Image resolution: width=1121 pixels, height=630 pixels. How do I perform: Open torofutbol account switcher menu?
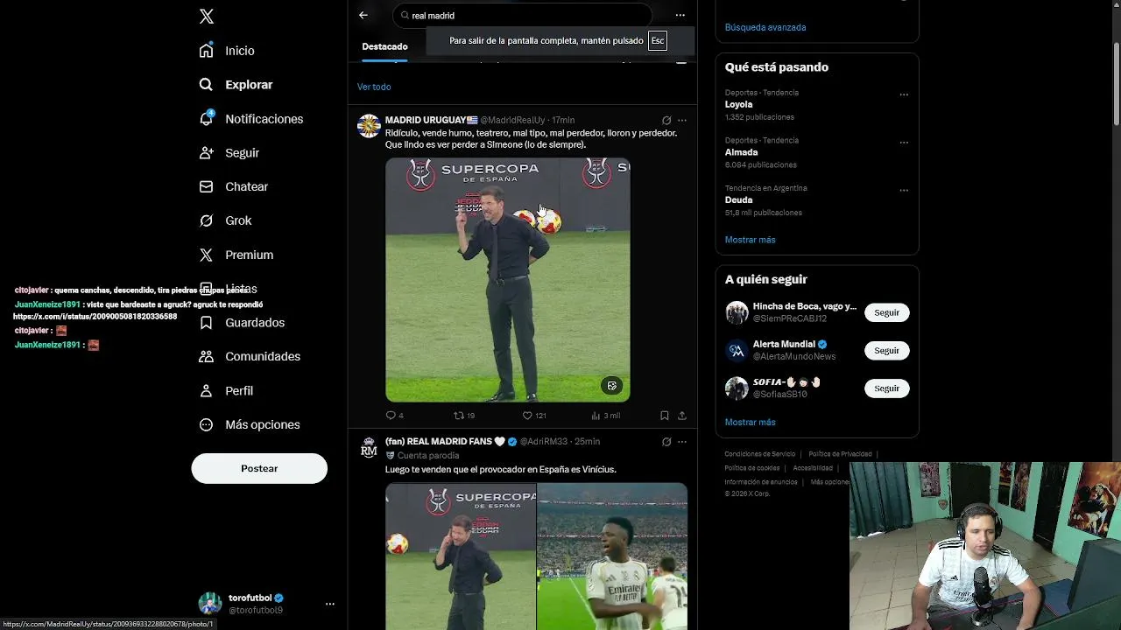pos(330,604)
